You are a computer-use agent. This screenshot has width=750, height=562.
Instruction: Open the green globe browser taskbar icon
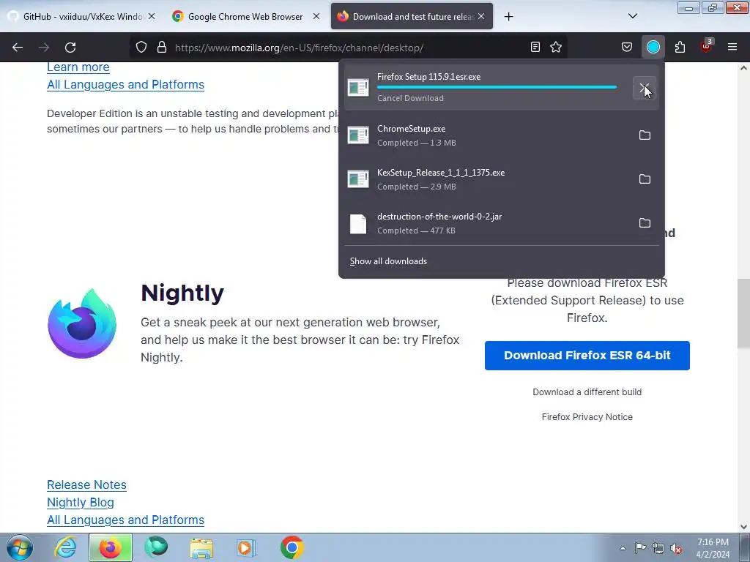(156, 547)
